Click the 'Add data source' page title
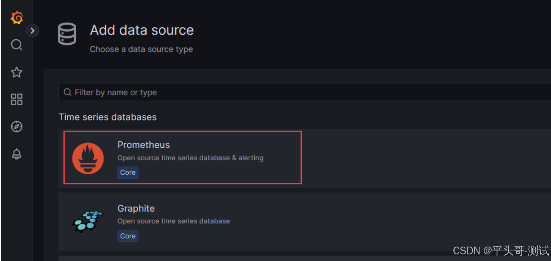551x261 pixels. coord(142,30)
